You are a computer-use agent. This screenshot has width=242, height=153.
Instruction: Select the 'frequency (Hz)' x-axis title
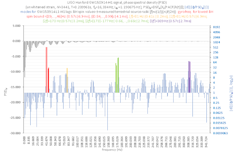(112, 150)
